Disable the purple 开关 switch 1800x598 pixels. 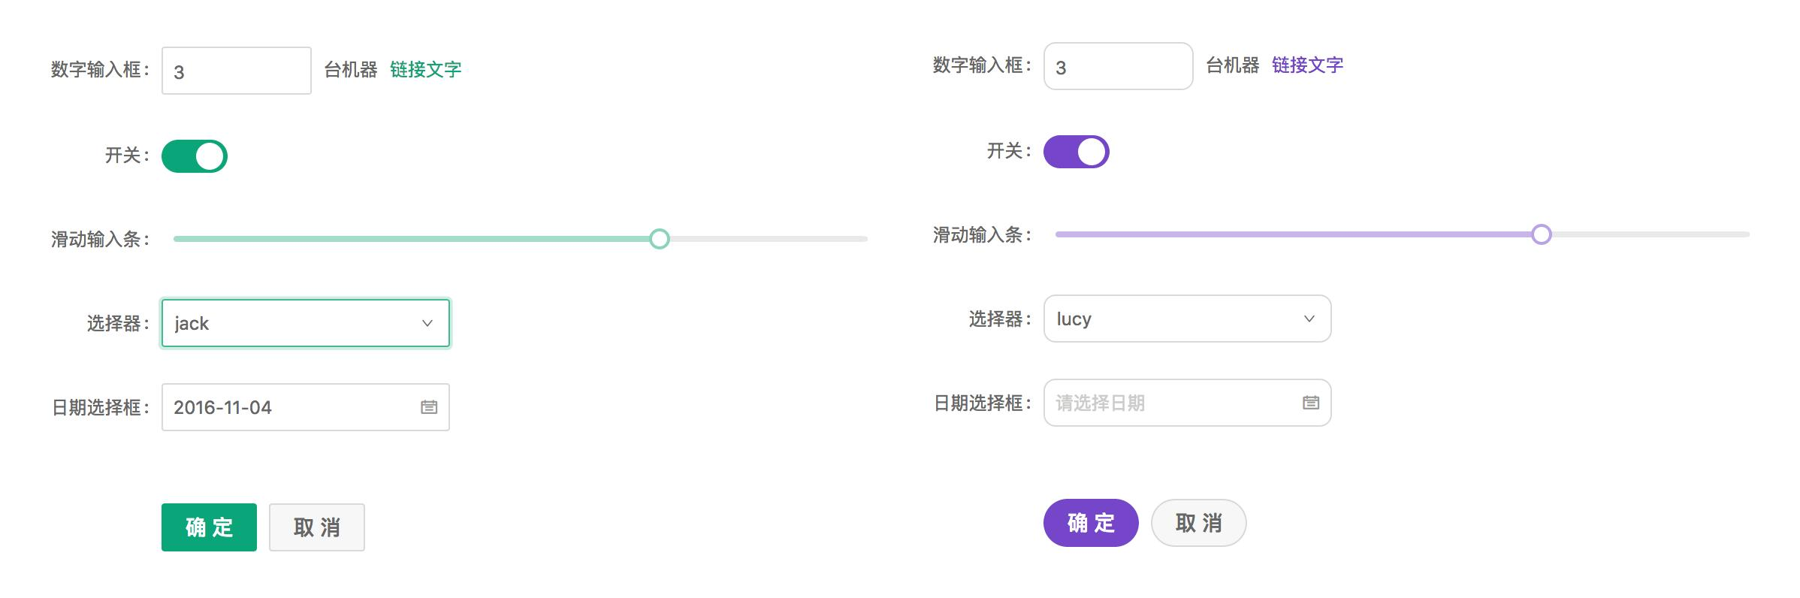coord(1076,151)
